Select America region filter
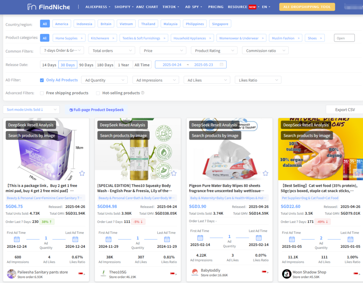 pyautogui.click(x=62, y=24)
